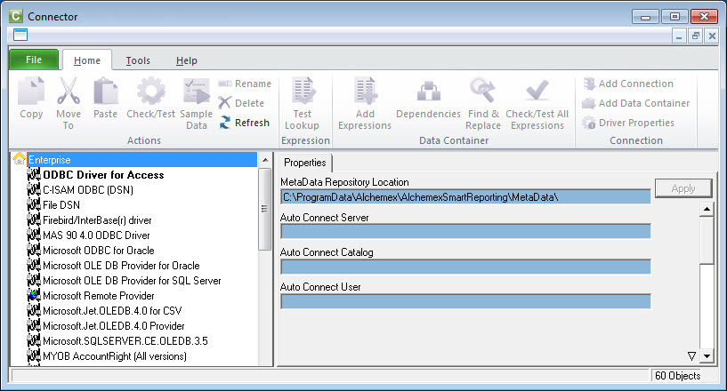
Task: Click icon beside ODBC Driver for Access
Action: pyautogui.click(x=34, y=175)
